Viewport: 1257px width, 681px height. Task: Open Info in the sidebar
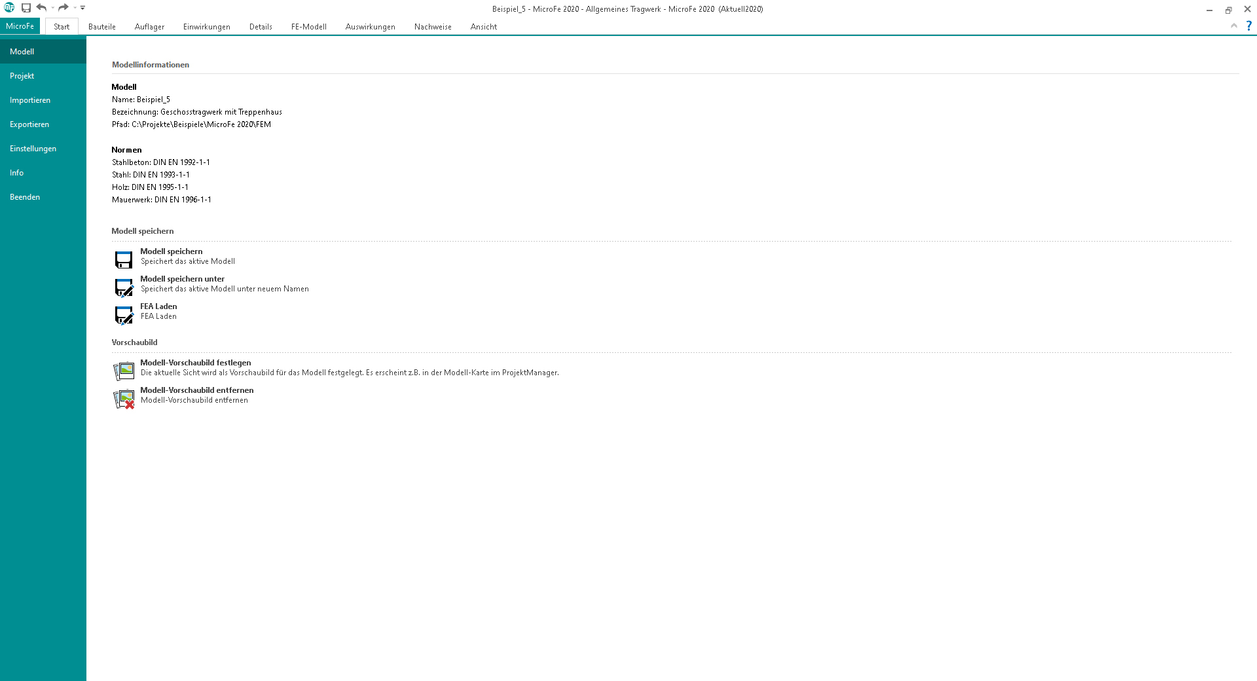pos(43,173)
